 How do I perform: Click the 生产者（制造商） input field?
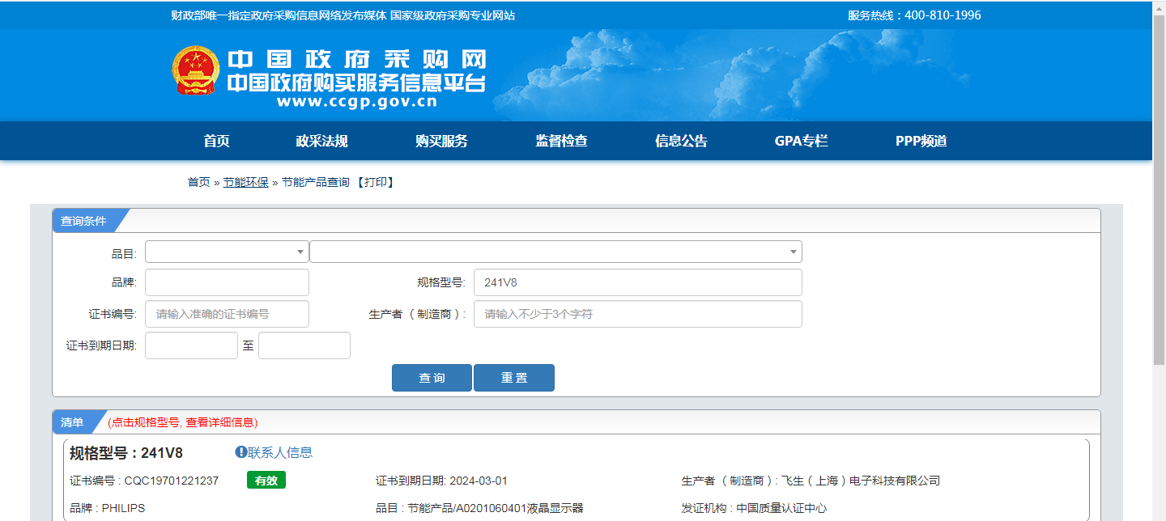point(637,314)
